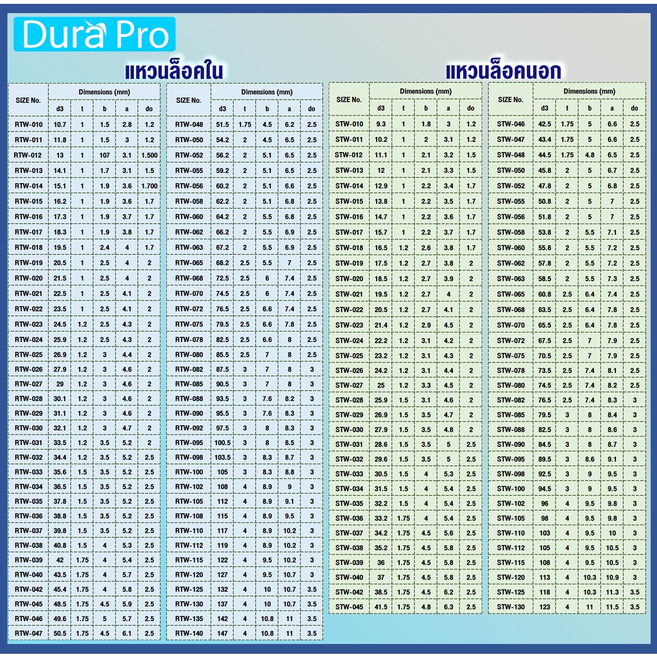The width and height of the screenshot is (657, 657).
Task: Select the RTW-100 size cell
Action: [189, 472]
